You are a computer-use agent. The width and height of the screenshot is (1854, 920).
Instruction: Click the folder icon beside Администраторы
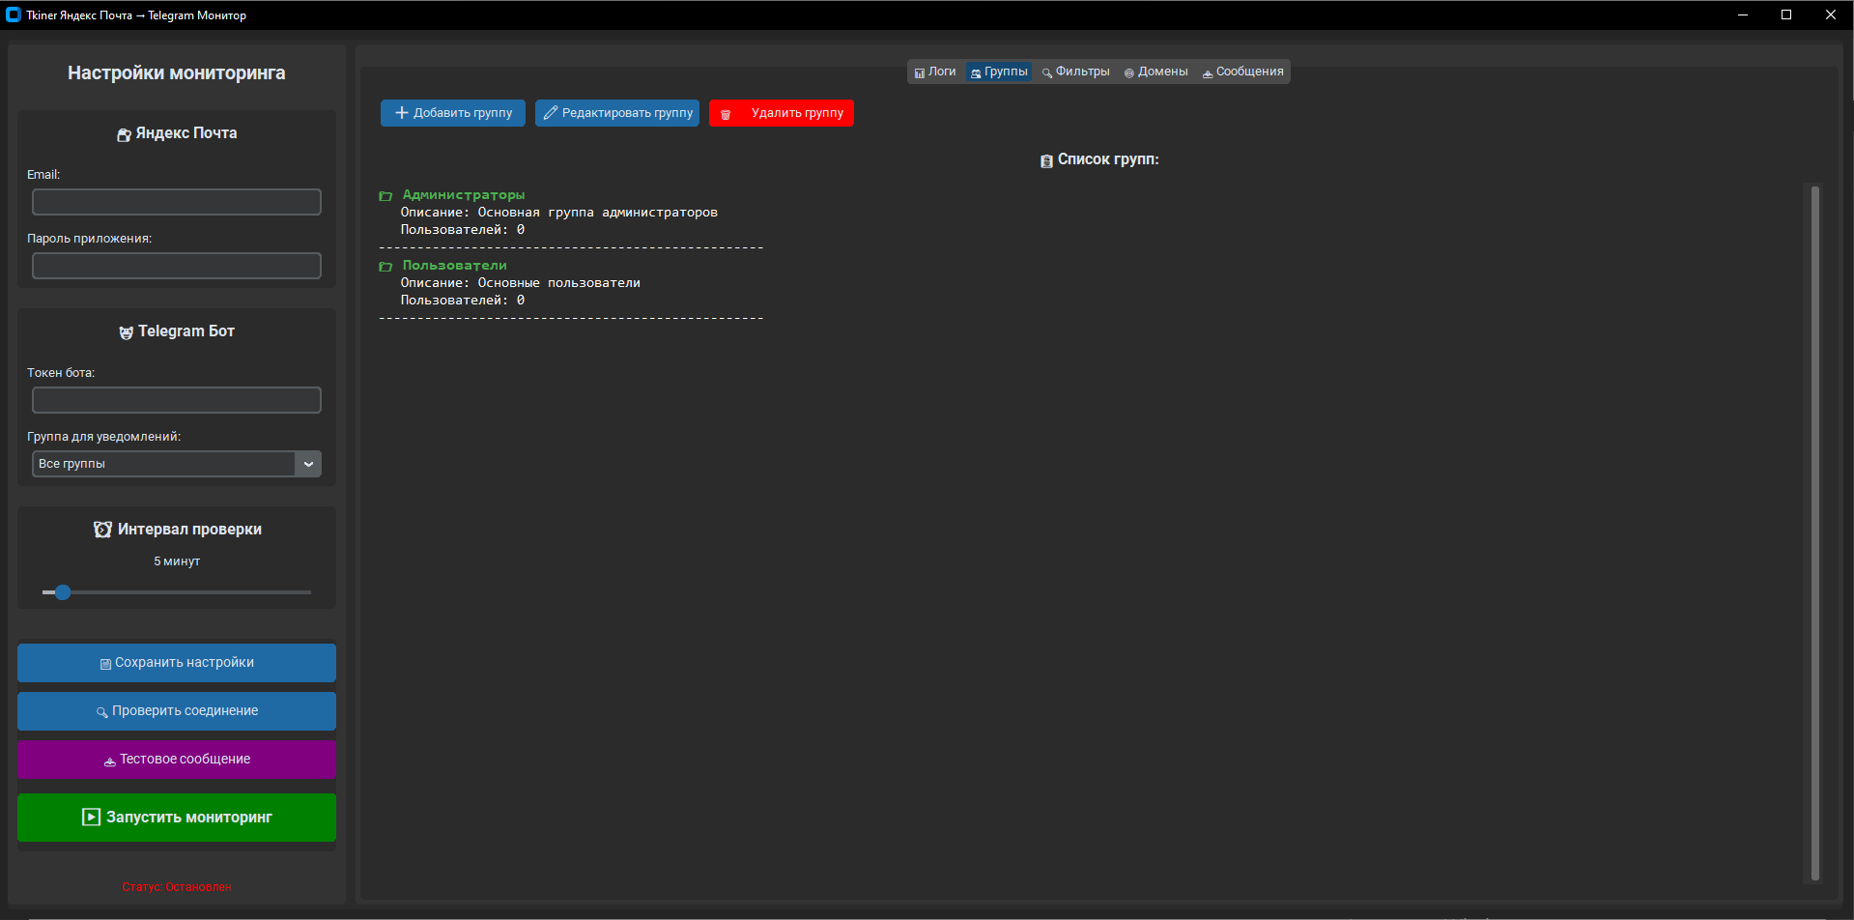385,196
